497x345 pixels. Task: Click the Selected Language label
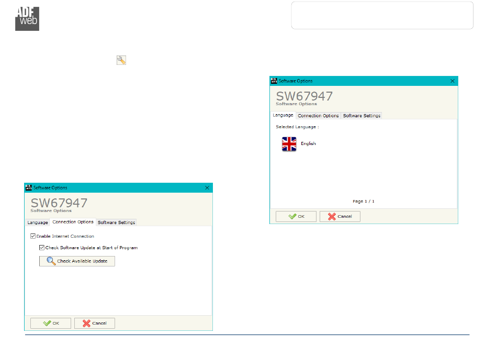pos(297,127)
